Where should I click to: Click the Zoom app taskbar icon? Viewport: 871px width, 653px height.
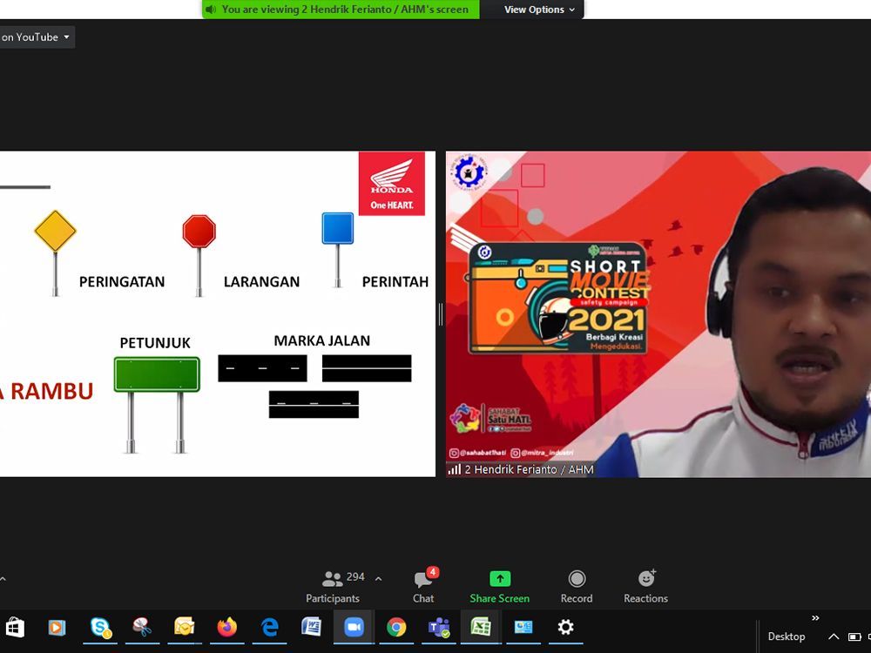(354, 628)
